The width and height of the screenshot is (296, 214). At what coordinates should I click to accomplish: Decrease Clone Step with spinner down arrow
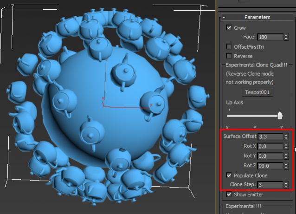(x=286, y=186)
